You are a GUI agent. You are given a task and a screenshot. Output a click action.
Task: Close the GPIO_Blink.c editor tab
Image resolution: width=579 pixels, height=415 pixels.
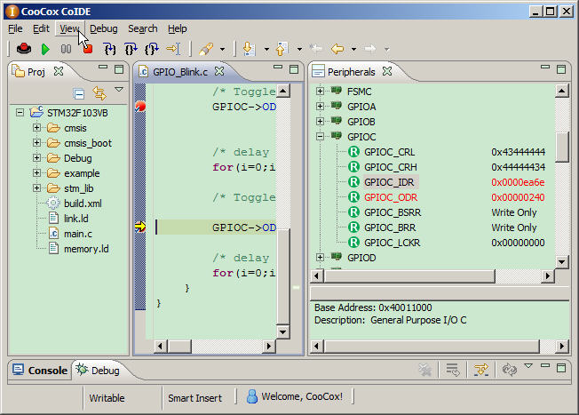point(219,71)
